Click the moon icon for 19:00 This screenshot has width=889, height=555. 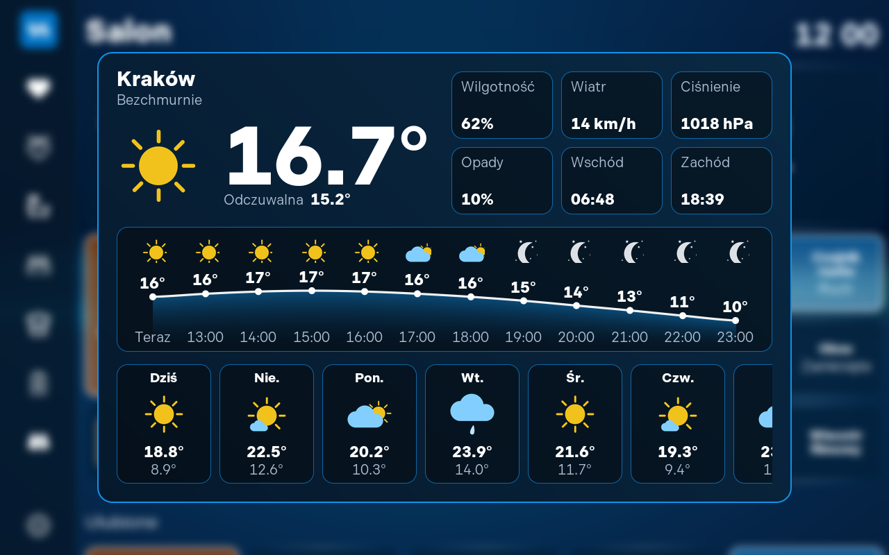pyautogui.click(x=526, y=252)
